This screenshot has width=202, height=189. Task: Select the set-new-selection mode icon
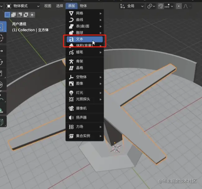7,15
